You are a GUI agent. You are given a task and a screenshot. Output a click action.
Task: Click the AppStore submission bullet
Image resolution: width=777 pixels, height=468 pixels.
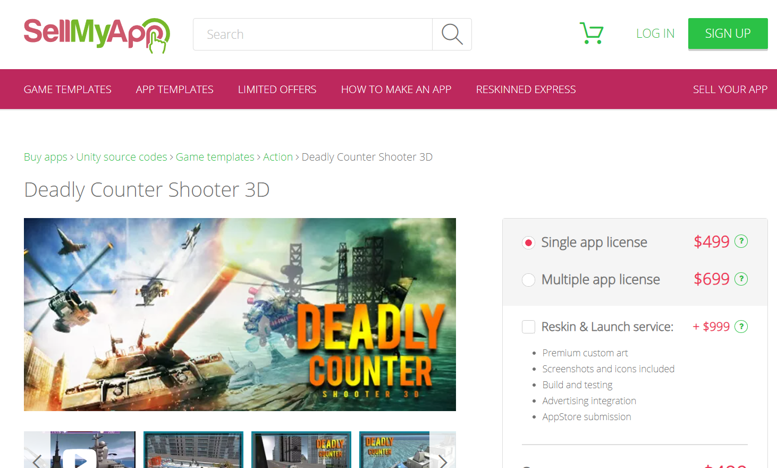click(587, 417)
